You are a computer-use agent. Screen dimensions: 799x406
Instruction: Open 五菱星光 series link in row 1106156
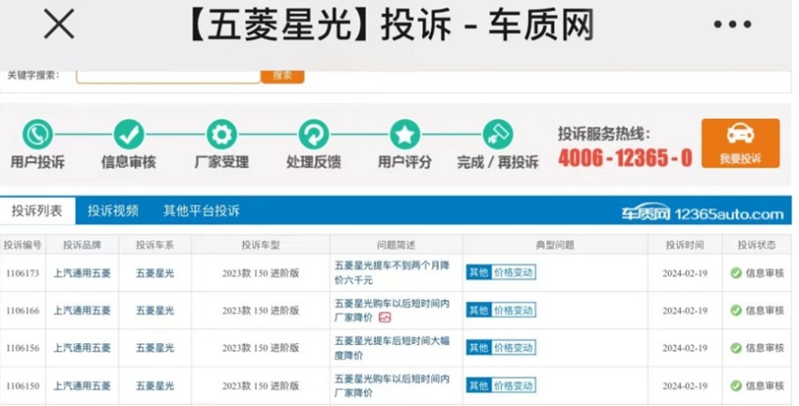[x=155, y=348]
